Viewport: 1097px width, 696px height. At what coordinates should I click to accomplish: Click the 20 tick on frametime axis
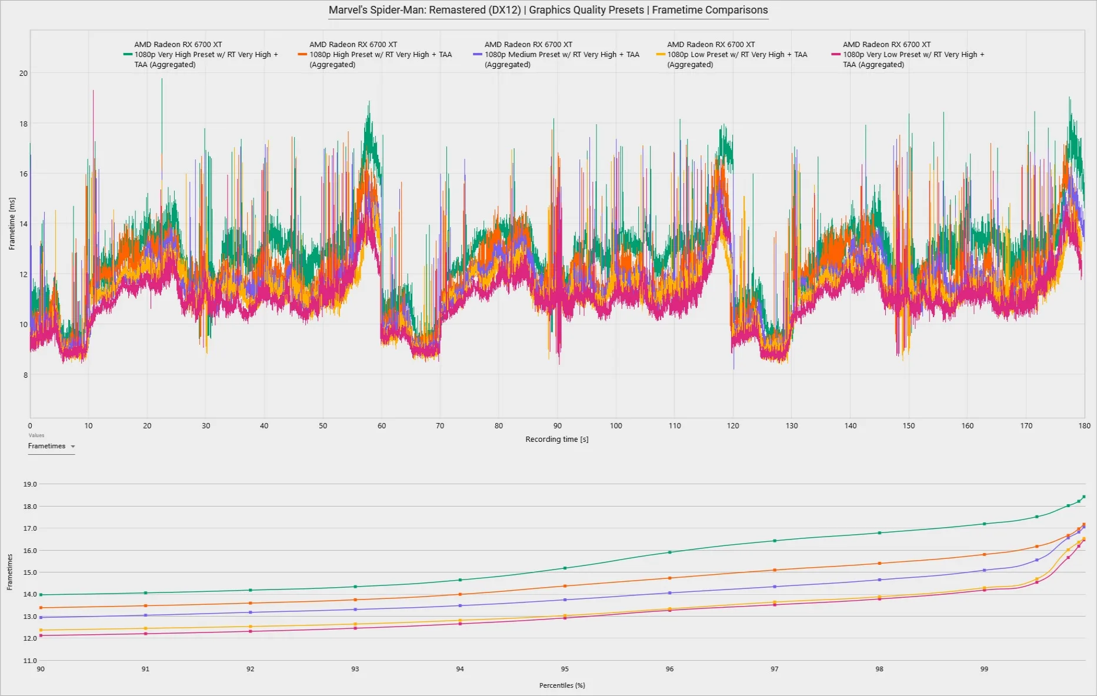click(x=24, y=74)
